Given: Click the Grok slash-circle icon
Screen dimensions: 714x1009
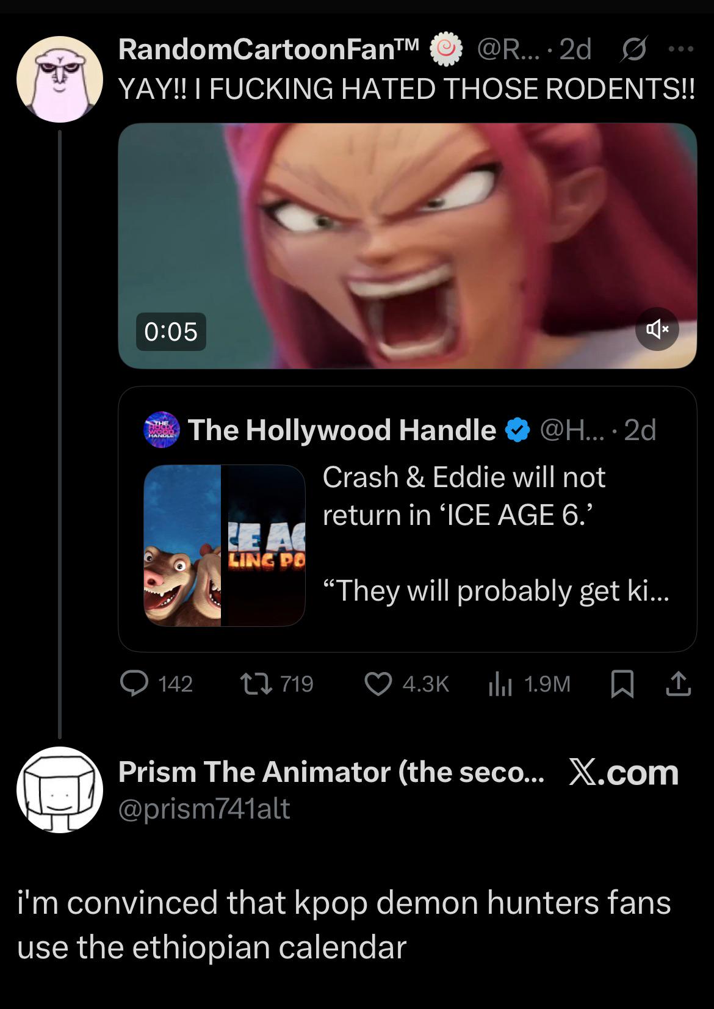Looking at the screenshot, I should (633, 49).
